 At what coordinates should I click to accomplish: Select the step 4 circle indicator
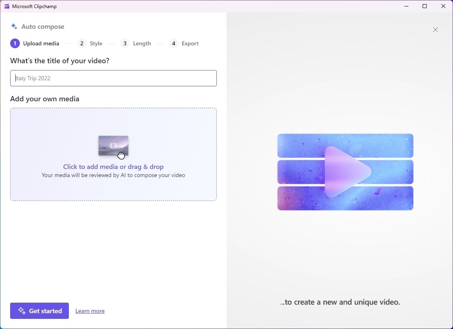point(173,43)
